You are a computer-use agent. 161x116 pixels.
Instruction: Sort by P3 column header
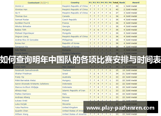pyautogui.click(x=98, y=3)
